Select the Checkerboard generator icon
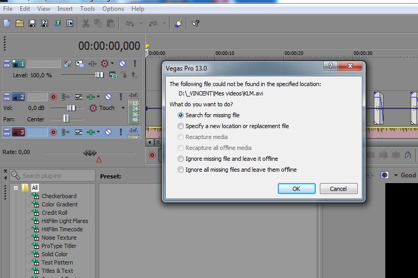The height and width of the screenshot is (278, 418). (x=35, y=196)
